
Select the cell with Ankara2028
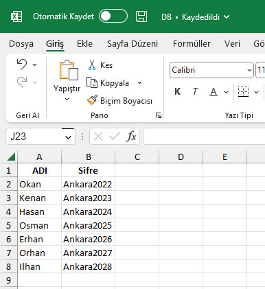click(x=89, y=266)
